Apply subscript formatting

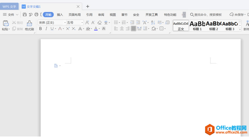point(74,29)
